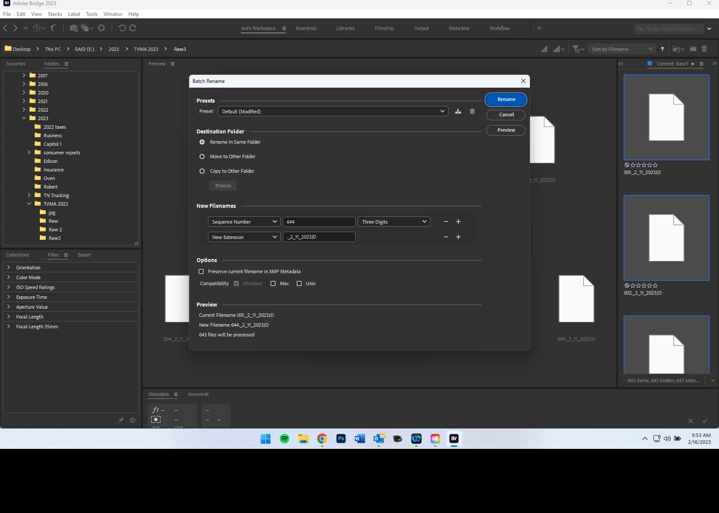
Task: Click the sequence number start field
Action: (x=319, y=222)
